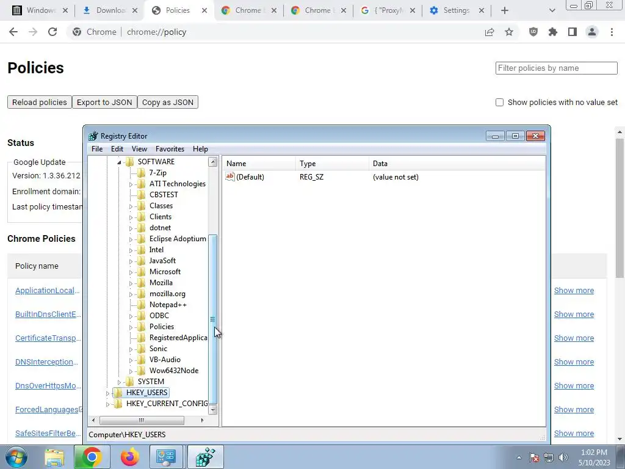625x469 pixels.
Task: Click Reload policies button
Action: pos(40,102)
